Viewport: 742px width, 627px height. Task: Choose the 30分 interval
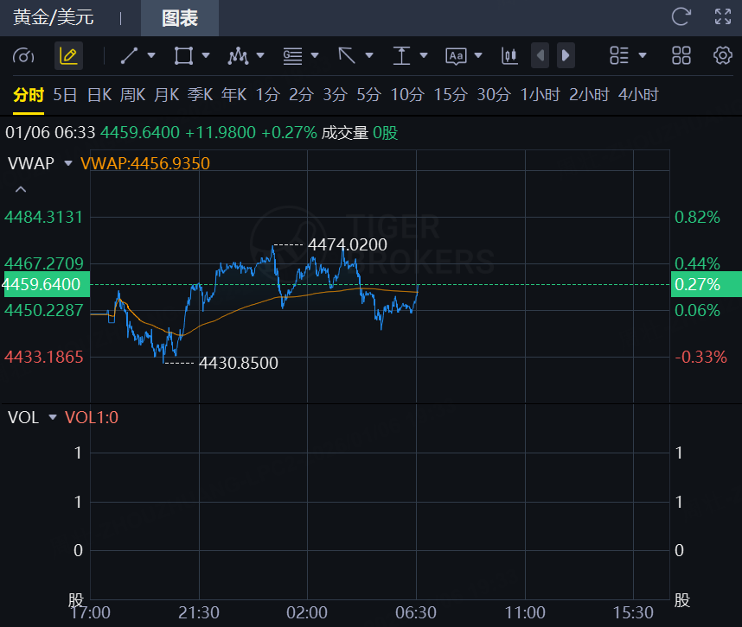pos(494,95)
